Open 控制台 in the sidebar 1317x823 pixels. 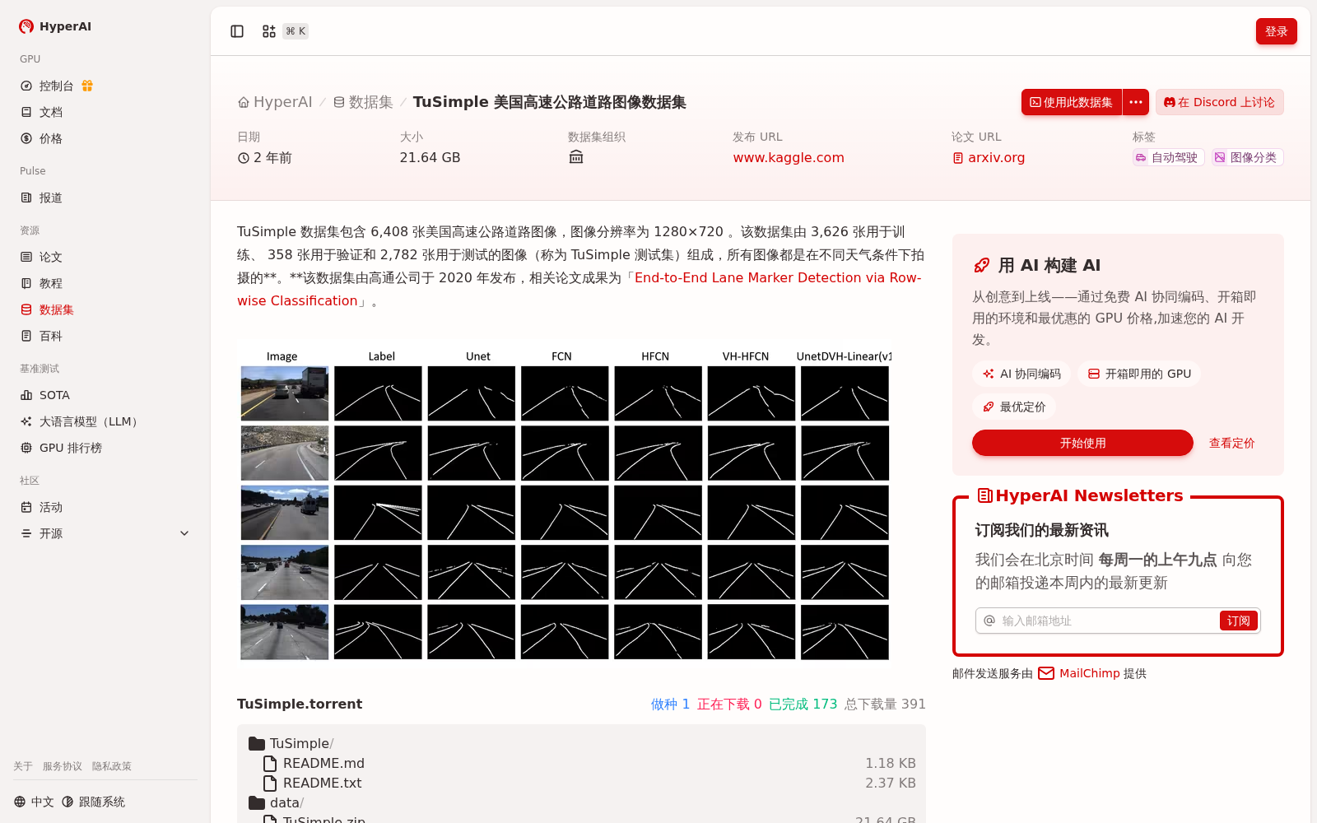pyautogui.click(x=56, y=86)
